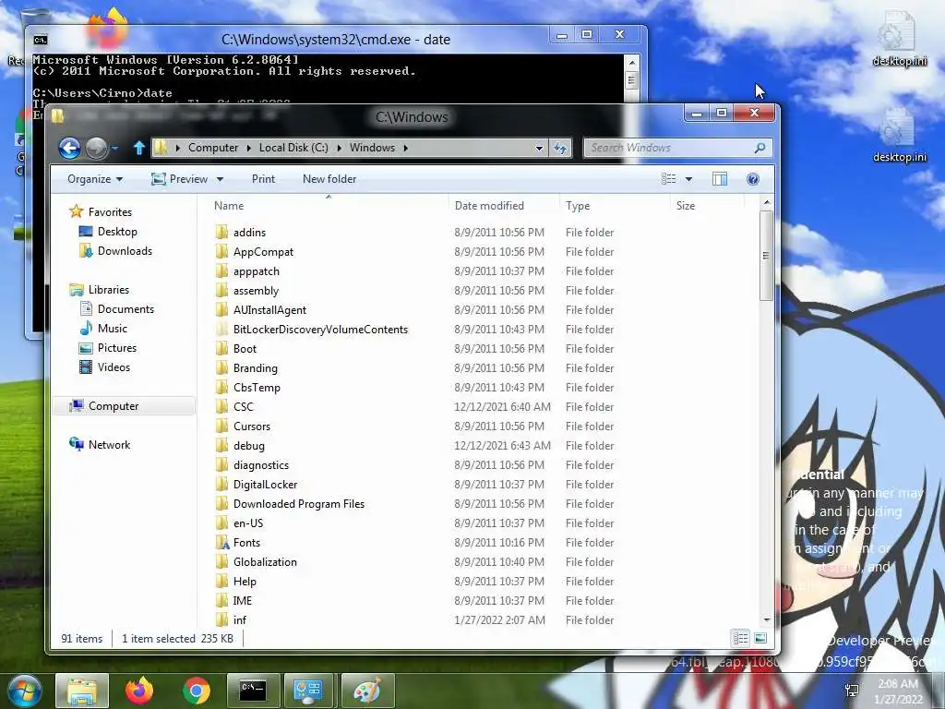945x709 pixels.
Task: Click the cmd window scroll up arrow
Action: (631, 63)
